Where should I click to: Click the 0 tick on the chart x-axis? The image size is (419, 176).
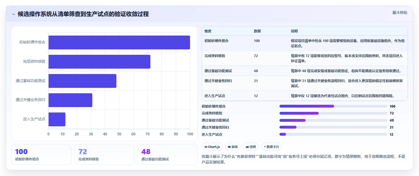point(48,134)
